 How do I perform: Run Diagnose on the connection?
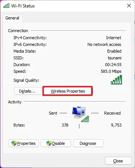[x=88, y=143]
